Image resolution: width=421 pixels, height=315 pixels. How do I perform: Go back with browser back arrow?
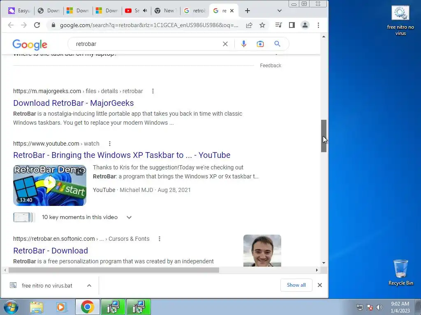click(x=11, y=25)
